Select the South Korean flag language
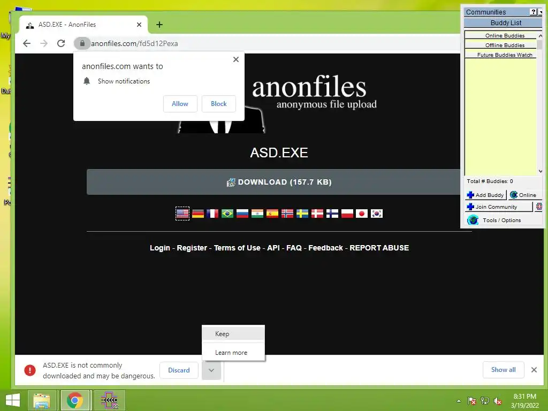The height and width of the screenshot is (411, 548). 377,213
